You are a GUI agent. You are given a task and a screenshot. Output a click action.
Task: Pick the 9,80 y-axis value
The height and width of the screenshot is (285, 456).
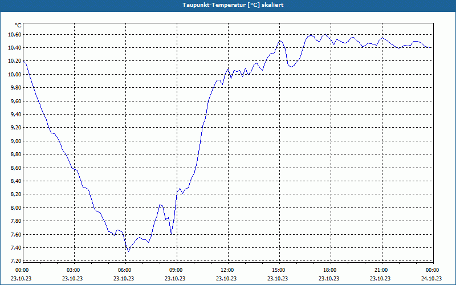(16, 88)
